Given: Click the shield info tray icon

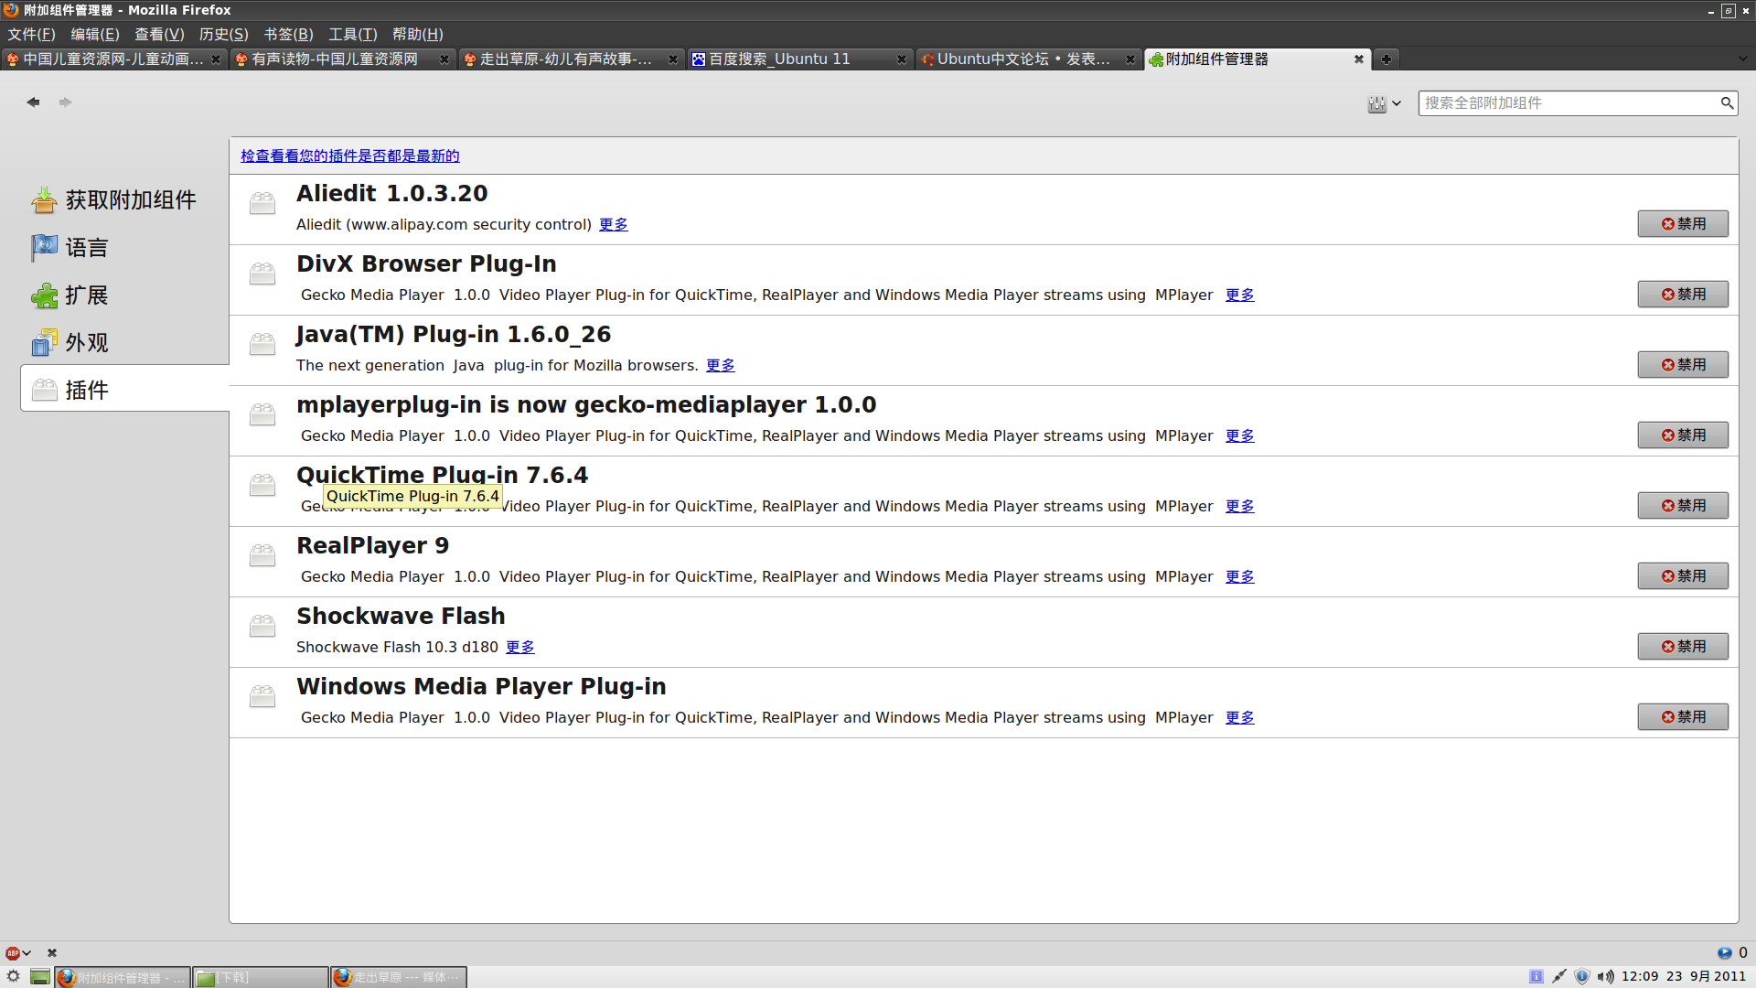Looking at the screenshot, I should click(1582, 976).
